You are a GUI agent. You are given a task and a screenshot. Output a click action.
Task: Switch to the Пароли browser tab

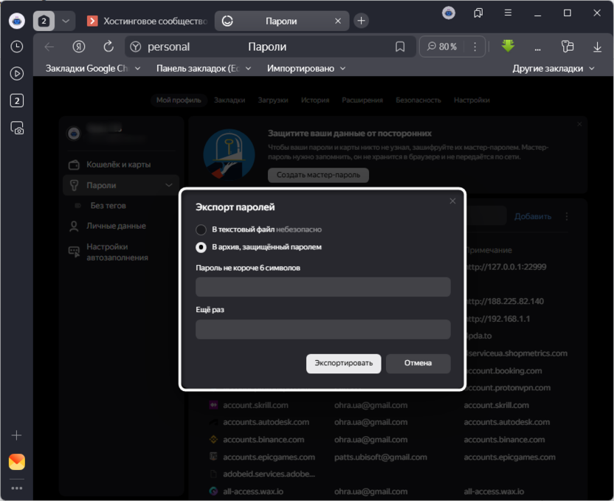pos(281,21)
